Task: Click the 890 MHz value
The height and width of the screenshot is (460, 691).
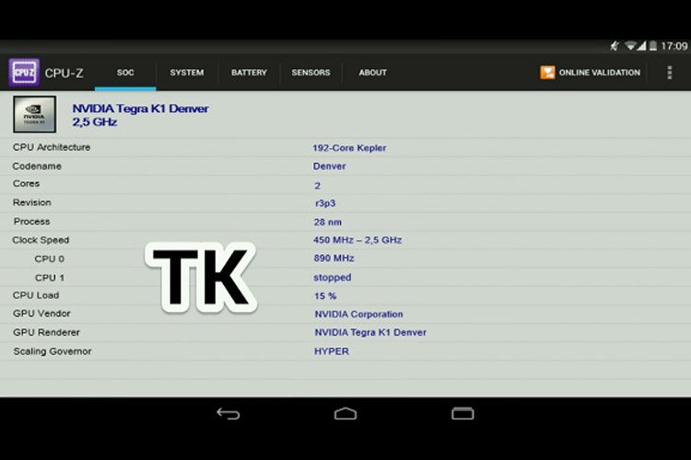Action: [x=334, y=259]
